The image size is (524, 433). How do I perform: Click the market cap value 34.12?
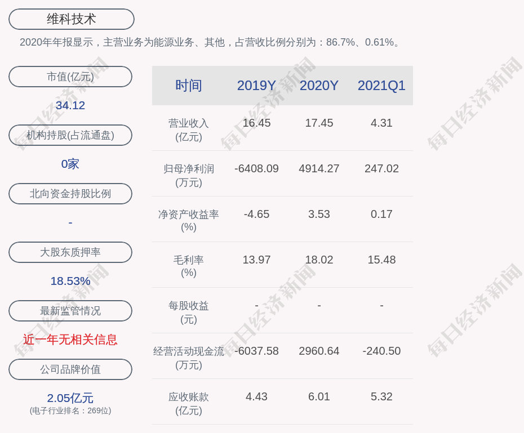70,105
